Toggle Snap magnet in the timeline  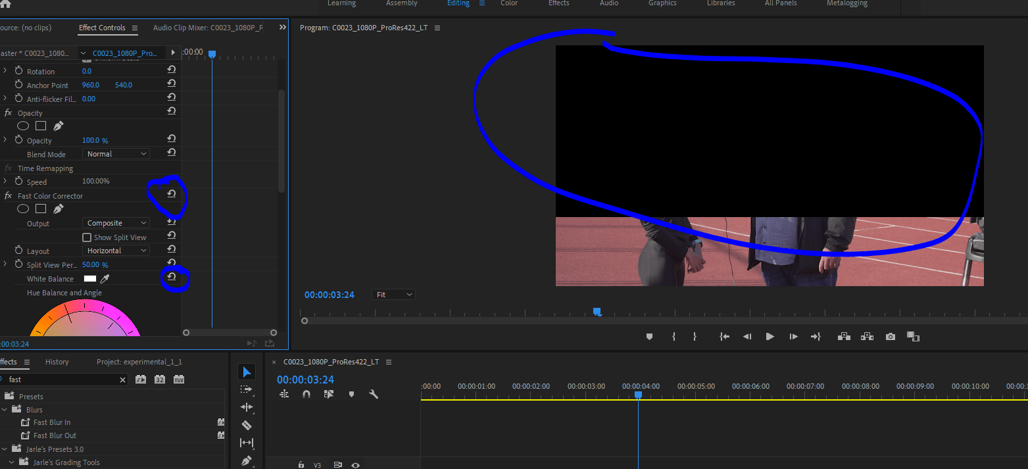click(x=306, y=394)
